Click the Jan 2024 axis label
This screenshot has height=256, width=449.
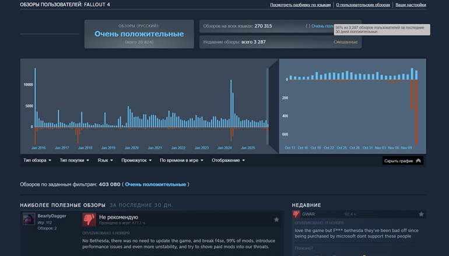point(224,148)
